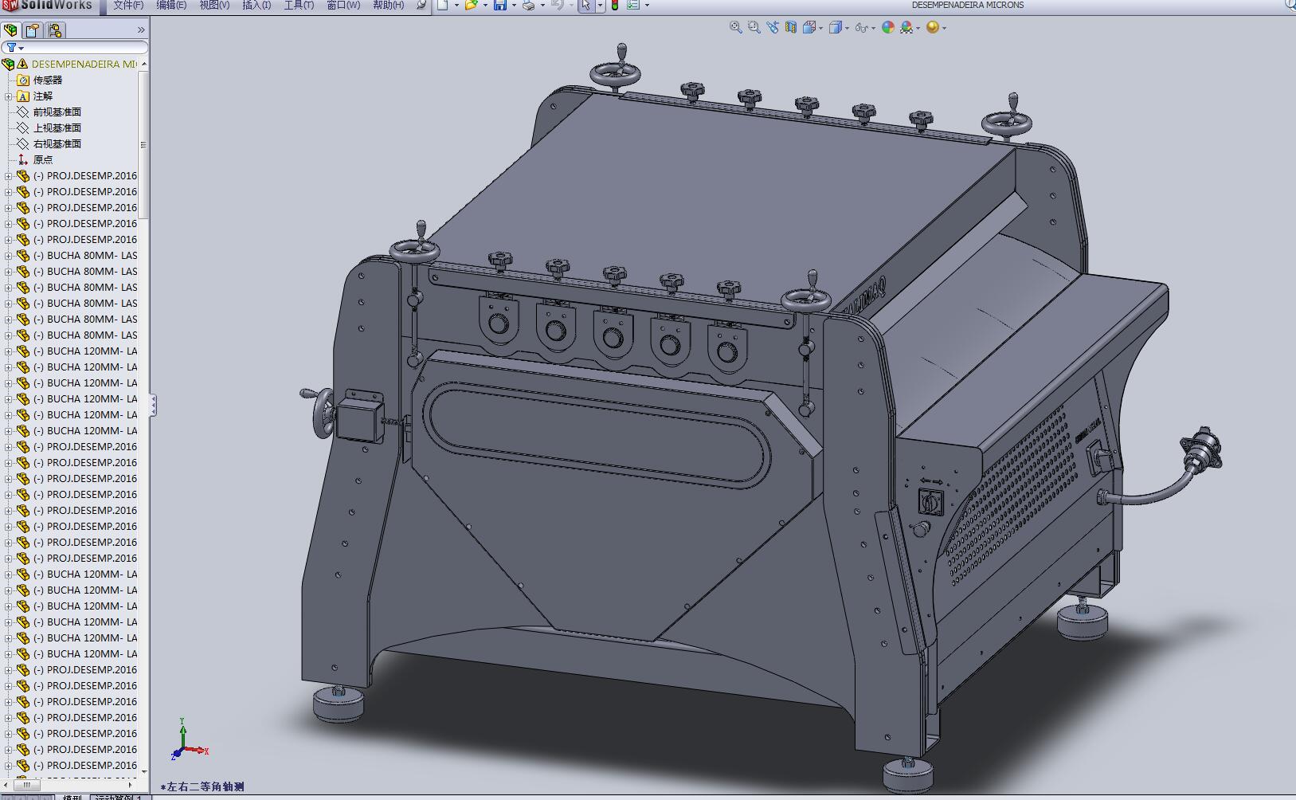Image resolution: width=1296 pixels, height=800 pixels.
Task: Click the 左右二等角轴测 view label
Action: 202,787
